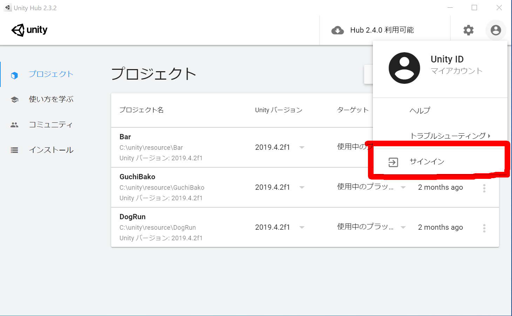Viewport: 512px width, 316px height.
Task: Open three-dot menu for GuchiBako project
Action: point(484,188)
